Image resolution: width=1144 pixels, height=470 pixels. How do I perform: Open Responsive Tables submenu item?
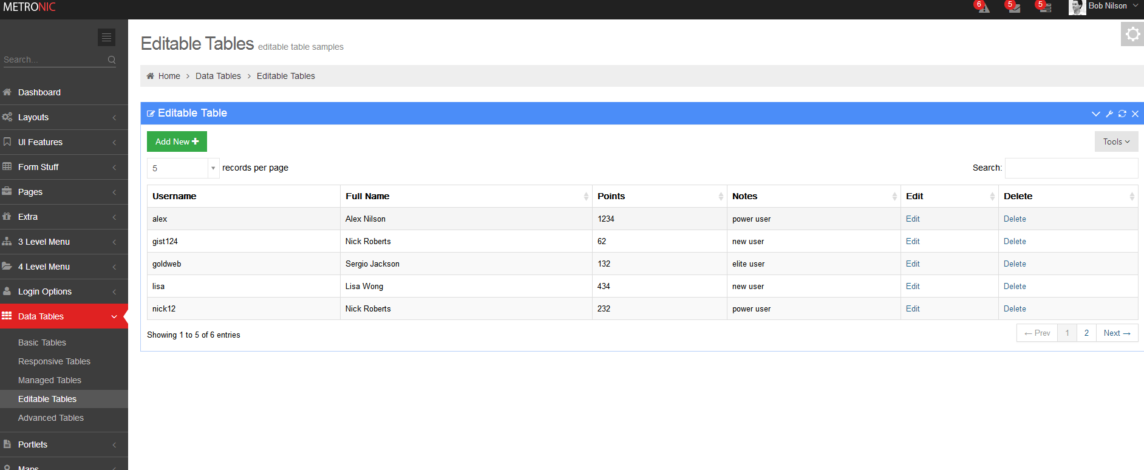point(54,361)
